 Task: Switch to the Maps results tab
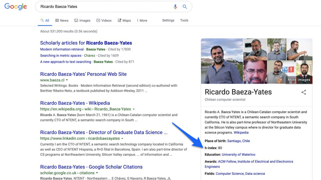pyautogui.click(x=124, y=21)
